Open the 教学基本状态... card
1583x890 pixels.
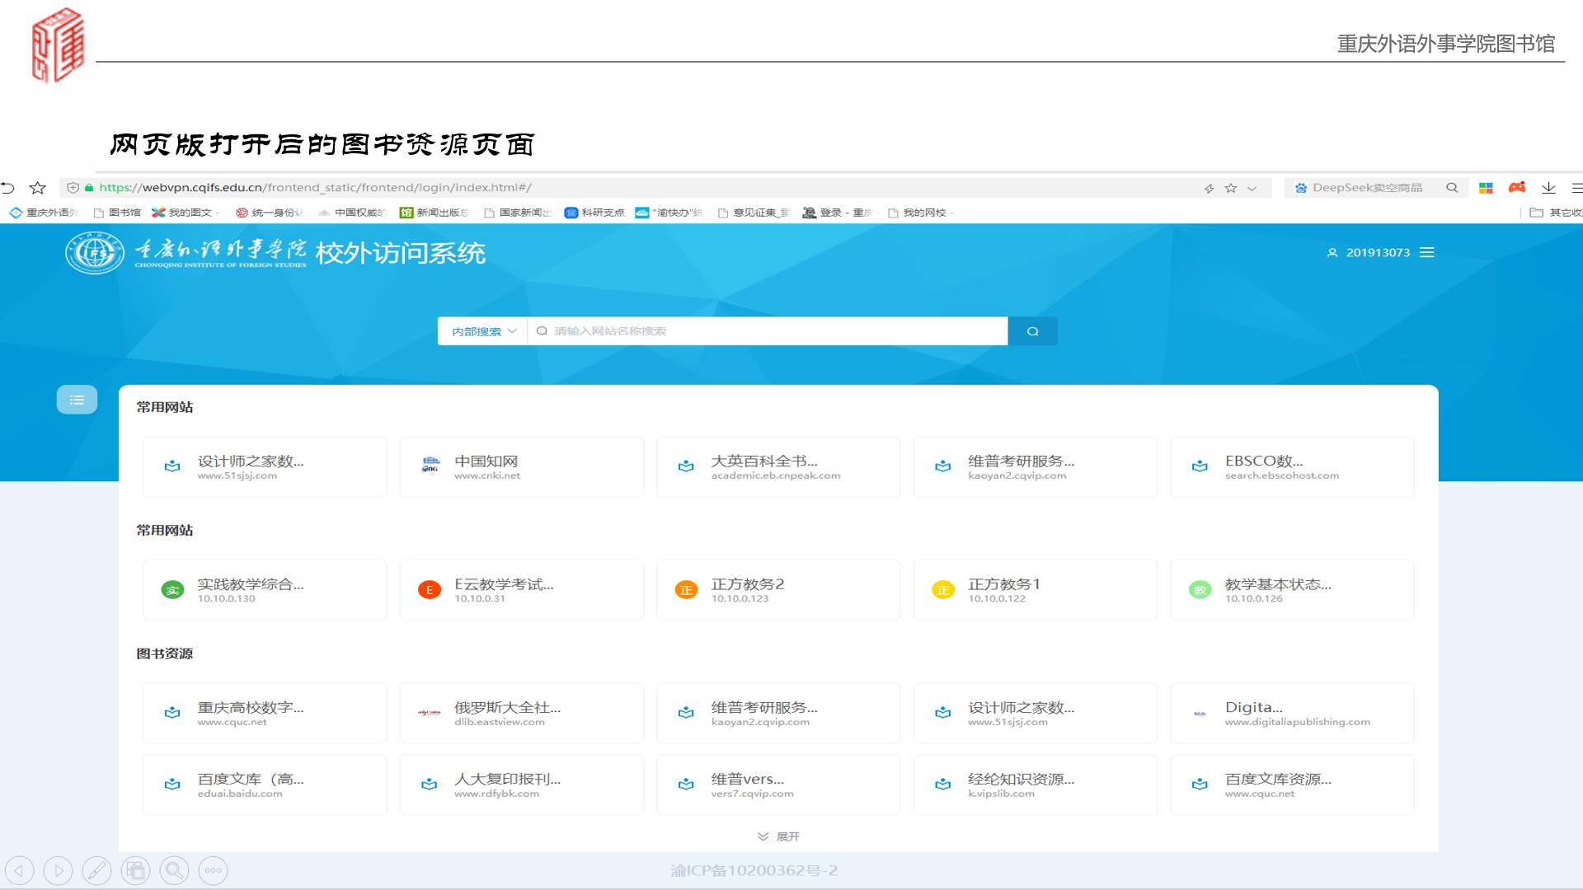pyautogui.click(x=1292, y=590)
